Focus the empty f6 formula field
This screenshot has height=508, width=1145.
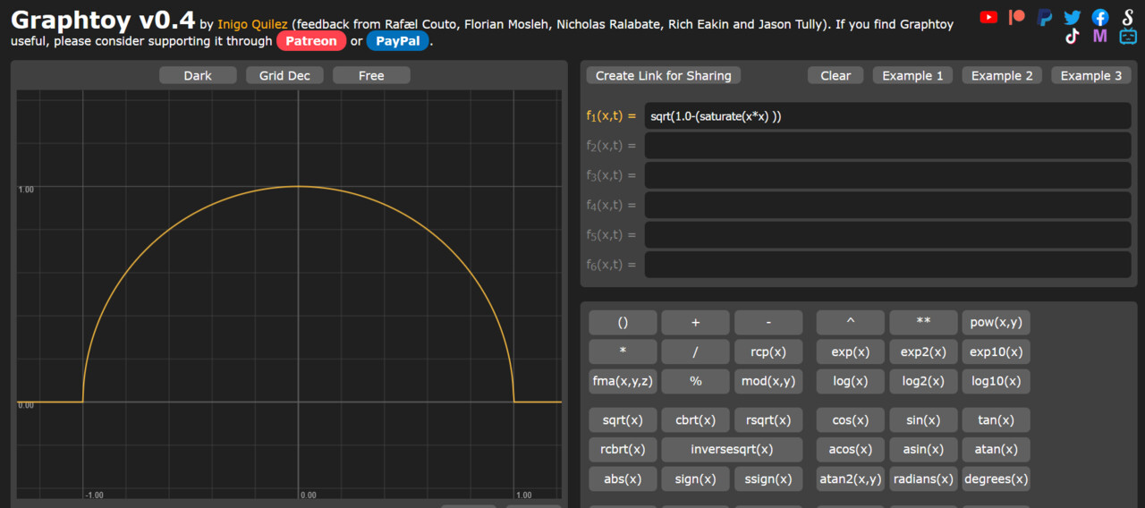click(x=887, y=265)
